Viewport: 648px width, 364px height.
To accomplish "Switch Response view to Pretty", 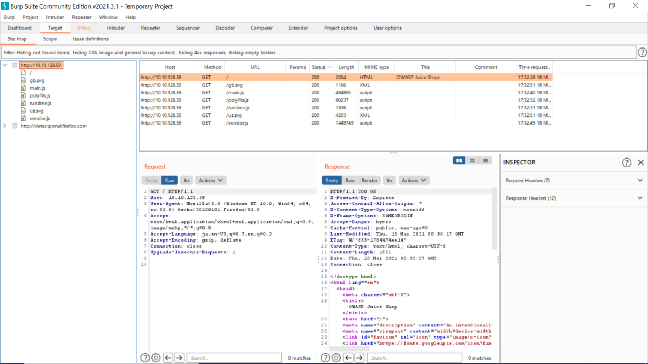I will 332,181.
